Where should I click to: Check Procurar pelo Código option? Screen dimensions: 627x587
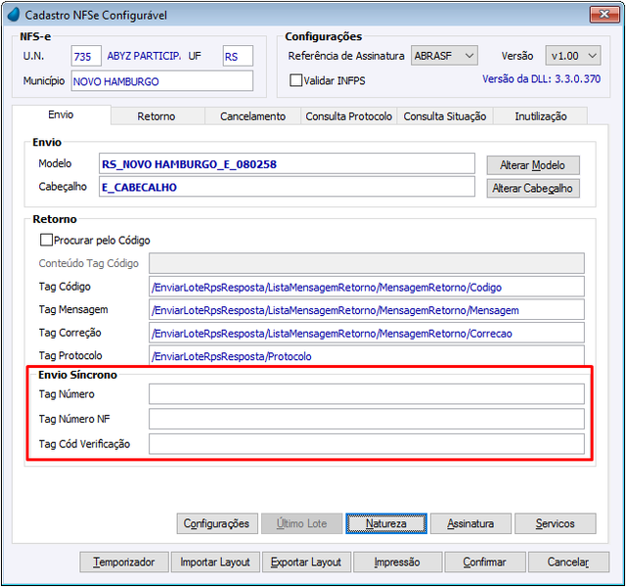tap(46, 240)
